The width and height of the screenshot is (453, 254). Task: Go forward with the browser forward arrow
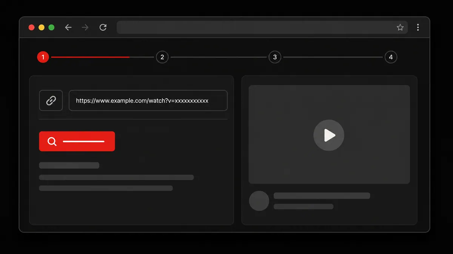coord(85,27)
